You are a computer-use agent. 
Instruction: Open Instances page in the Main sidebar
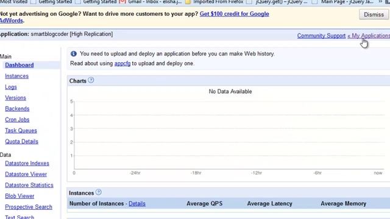pos(16,76)
